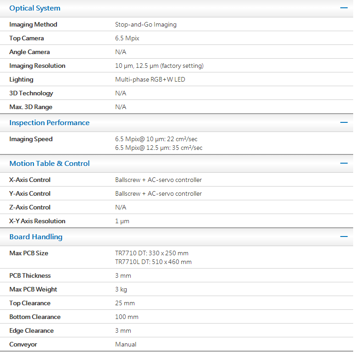This screenshot has height=352, width=355.
Task: Select the Stop-and-Go Imaging value text
Action: [146, 24]
